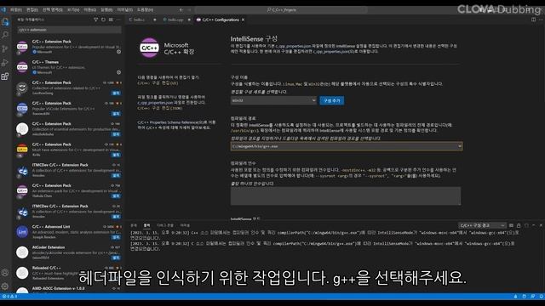
Task: Select the C/C++ Advanced Lint extension icon
Action: [x=22, y=232]
